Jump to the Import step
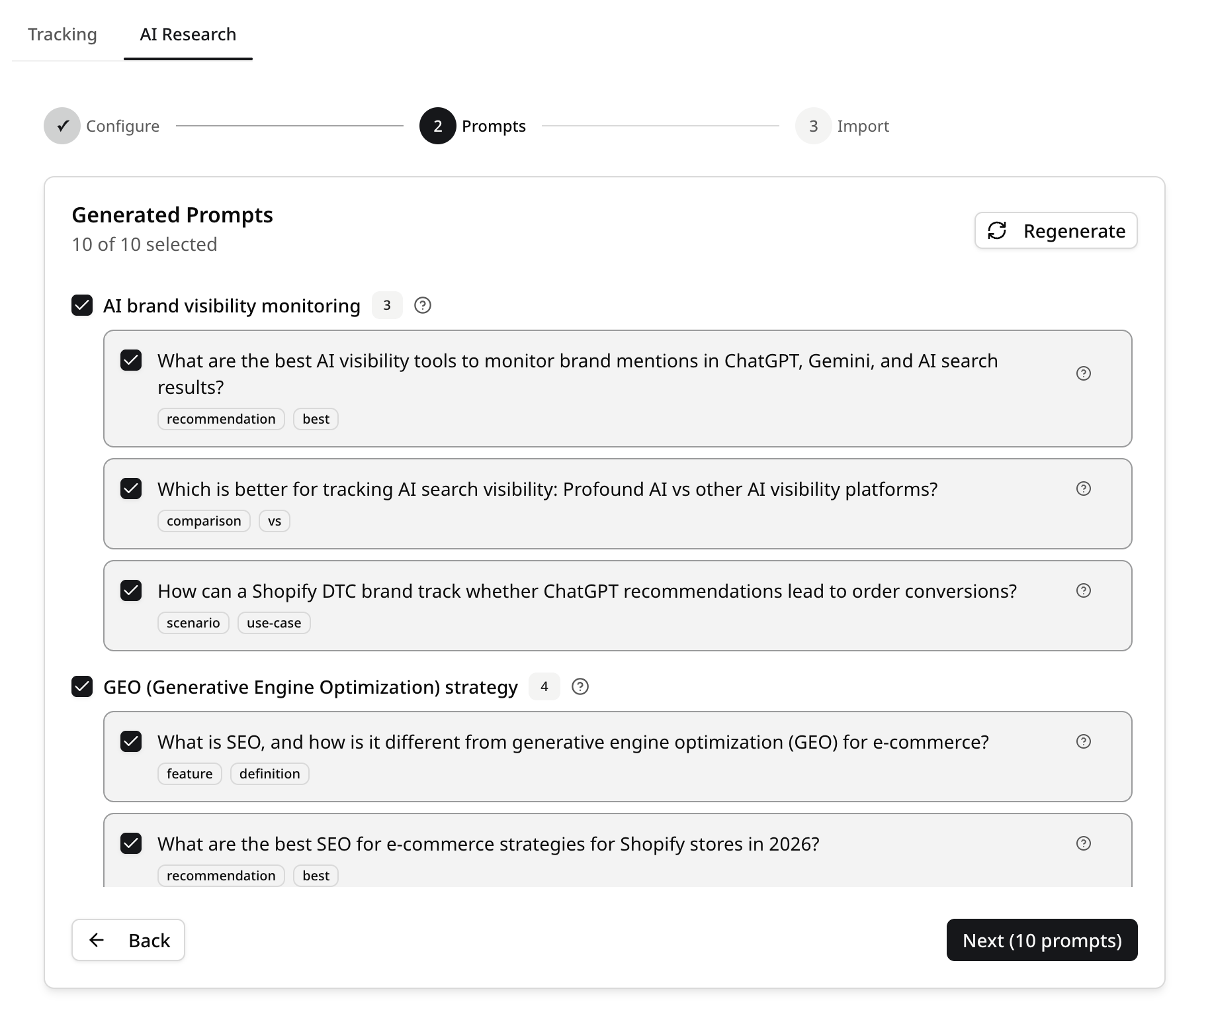 (x=842, y=126)
